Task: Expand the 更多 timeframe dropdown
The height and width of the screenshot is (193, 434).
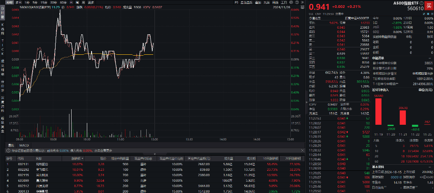Action: pyautogui.click(x=91, y=2)
